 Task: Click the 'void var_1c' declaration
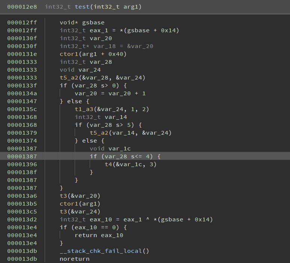pyautogui.click(x=110, y=149)
